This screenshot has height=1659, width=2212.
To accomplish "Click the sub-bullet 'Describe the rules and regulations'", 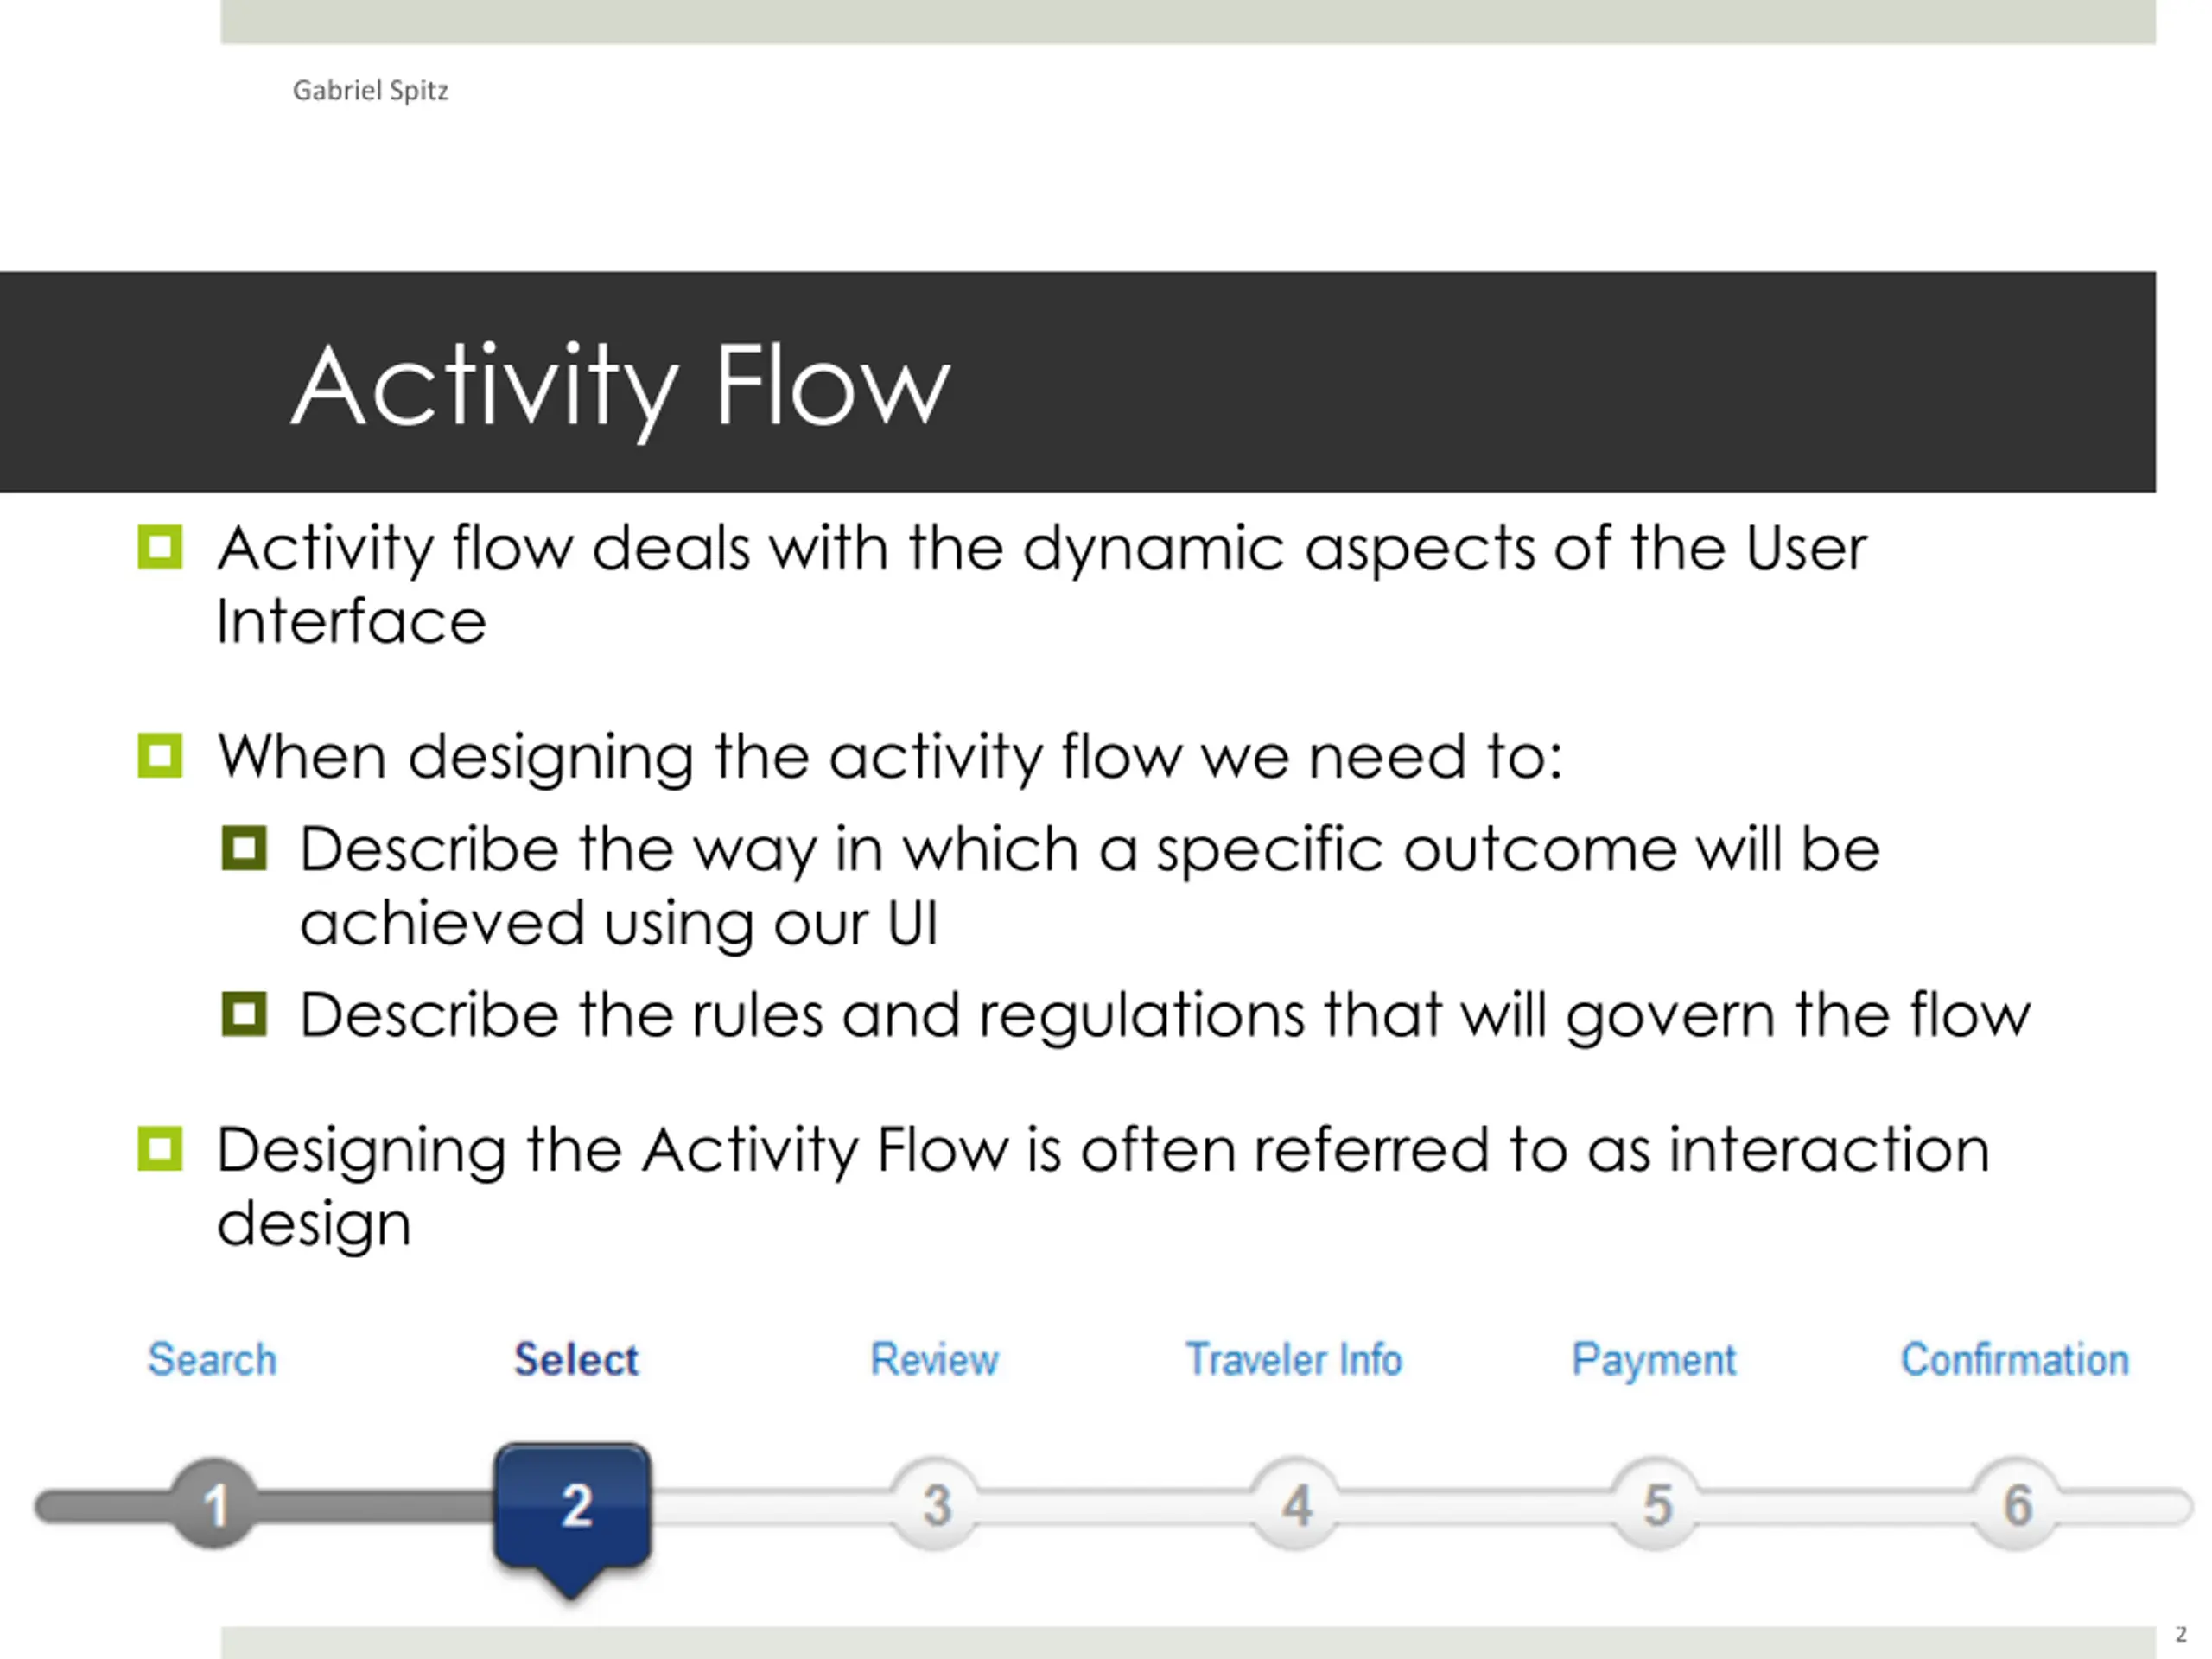I will click(x=1165, y=1017).
